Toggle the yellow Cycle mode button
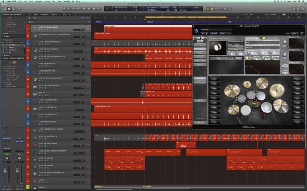Viewport: 307px width, 191px height. tap(208, 9)
